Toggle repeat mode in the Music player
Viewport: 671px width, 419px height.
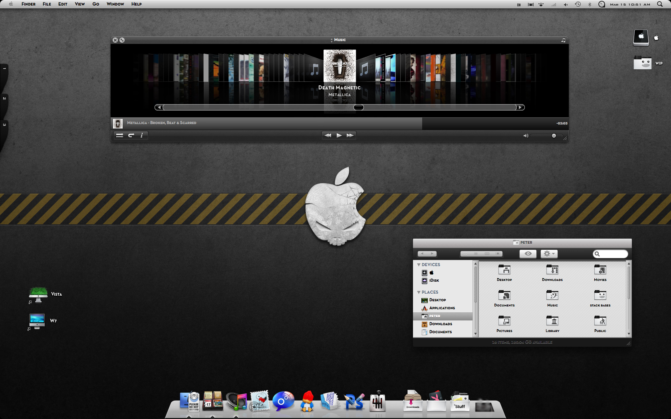point(131,135)
